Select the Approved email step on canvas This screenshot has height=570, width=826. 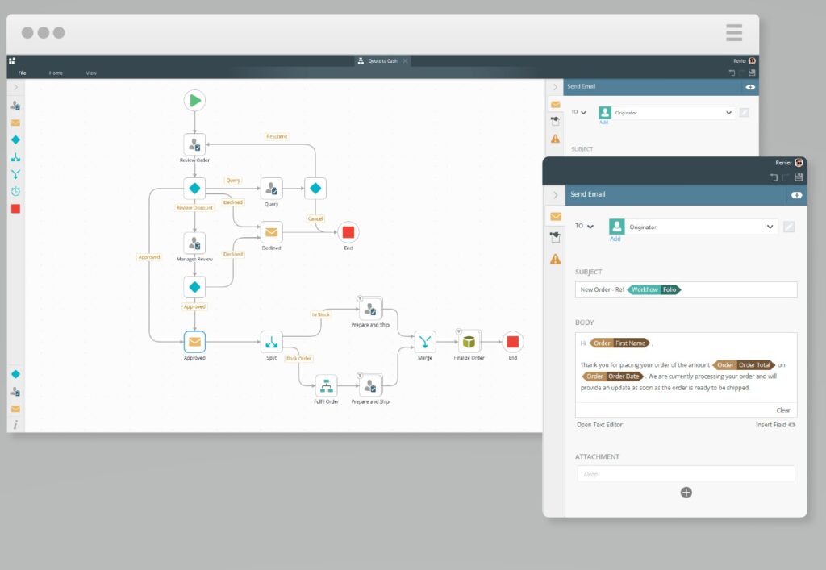pyautogui.click(x=194, y=341)
